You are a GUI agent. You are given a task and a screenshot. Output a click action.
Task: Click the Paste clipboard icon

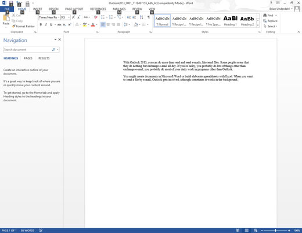6,18
